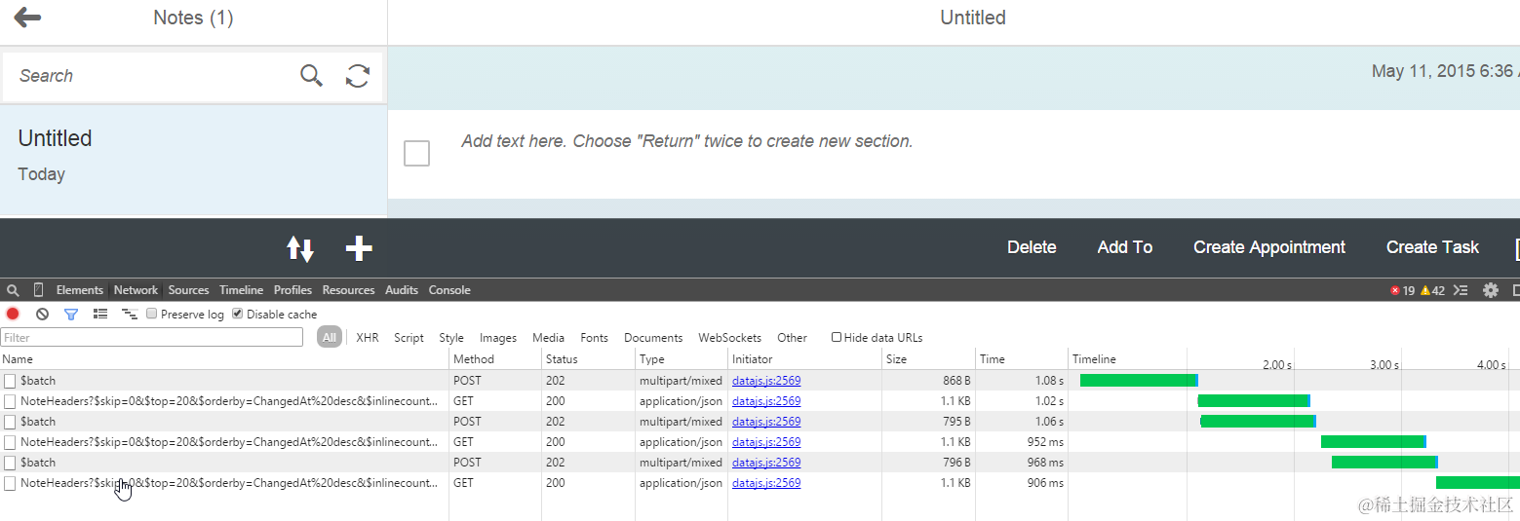
Task: Open the Timeline tab
Action: click(x=241, y=290)
